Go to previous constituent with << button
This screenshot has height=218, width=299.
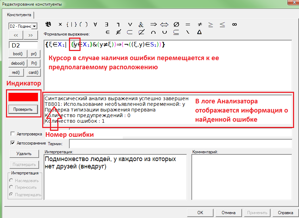click(x=16, y=35)
